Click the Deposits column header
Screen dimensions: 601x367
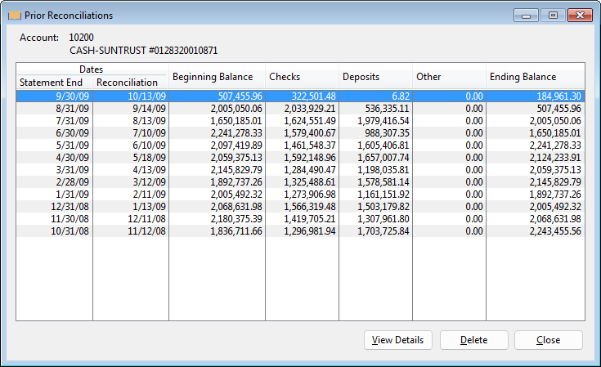pos(375,77)
